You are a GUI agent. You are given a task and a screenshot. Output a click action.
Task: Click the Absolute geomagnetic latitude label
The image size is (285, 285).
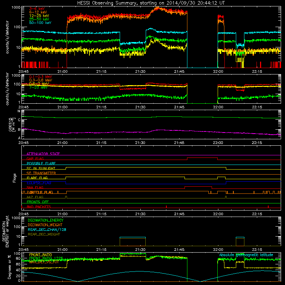click(x=246, y=255)
